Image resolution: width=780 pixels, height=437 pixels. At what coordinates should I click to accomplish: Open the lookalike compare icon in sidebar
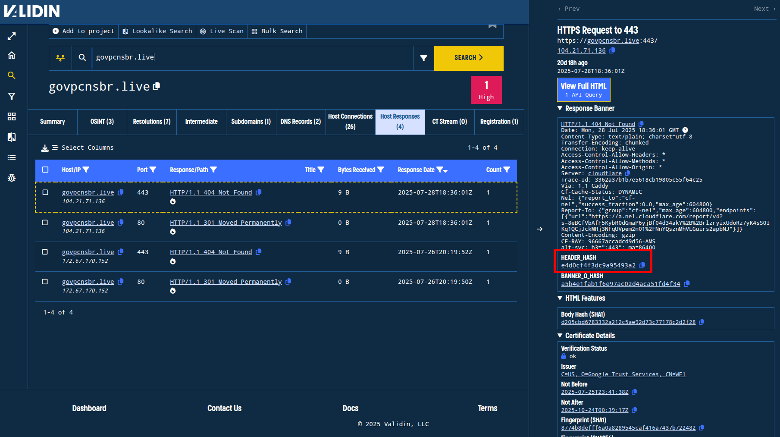click(12, 137)
